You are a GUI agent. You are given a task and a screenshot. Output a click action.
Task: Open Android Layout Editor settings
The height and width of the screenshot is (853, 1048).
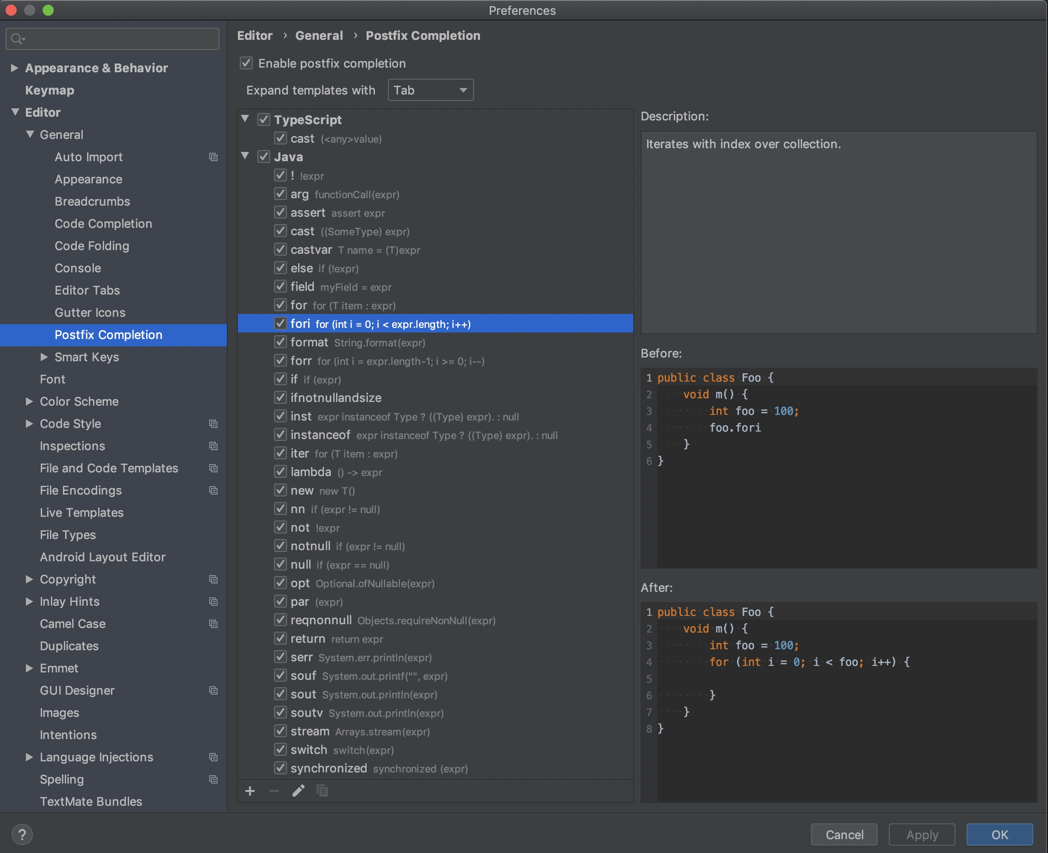click(x=103, y=557)
